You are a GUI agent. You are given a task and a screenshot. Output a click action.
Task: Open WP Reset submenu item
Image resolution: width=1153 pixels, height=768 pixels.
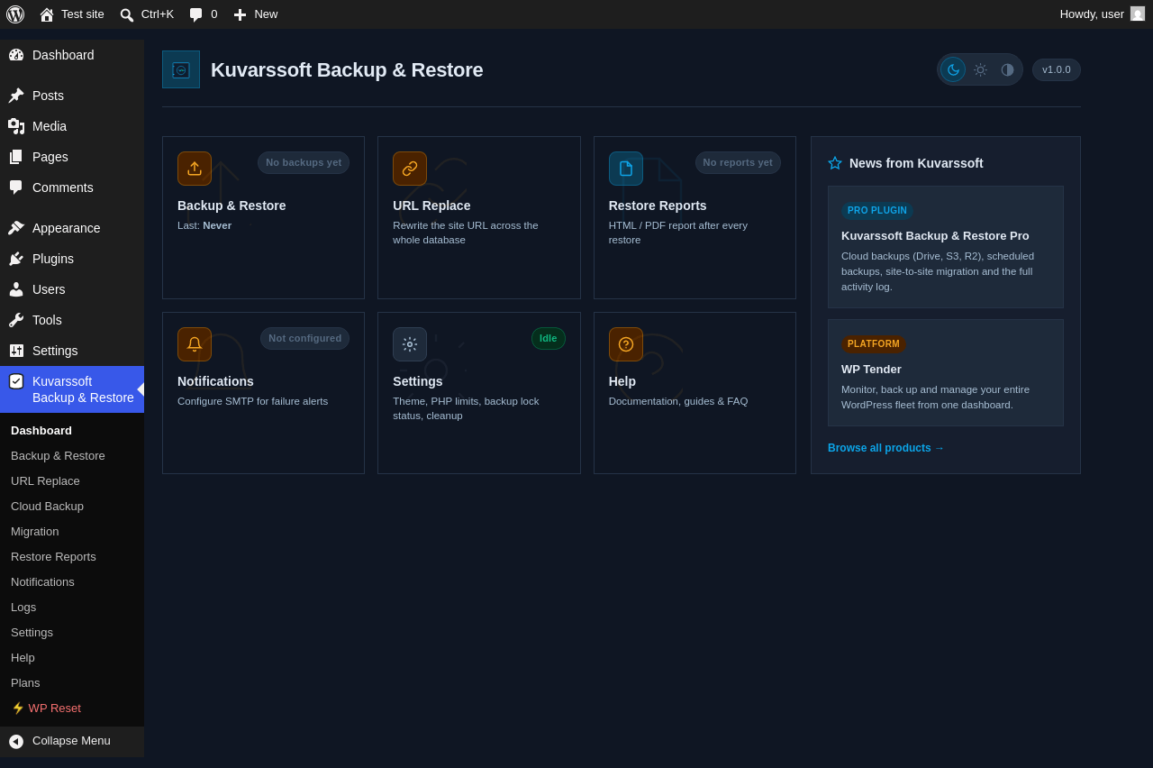(x=46, y=708)
